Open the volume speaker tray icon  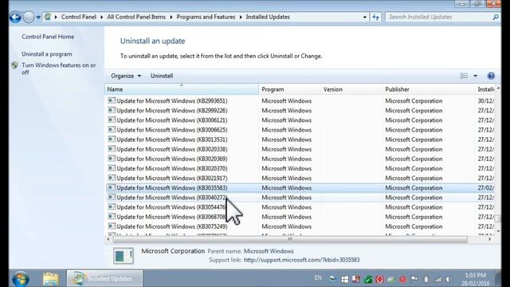point(449,279)
